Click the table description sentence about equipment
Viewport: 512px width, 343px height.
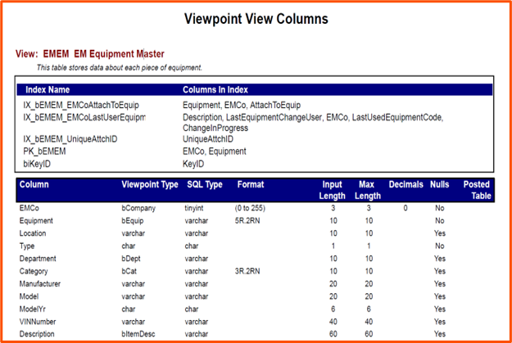click(x=119, y=68)
